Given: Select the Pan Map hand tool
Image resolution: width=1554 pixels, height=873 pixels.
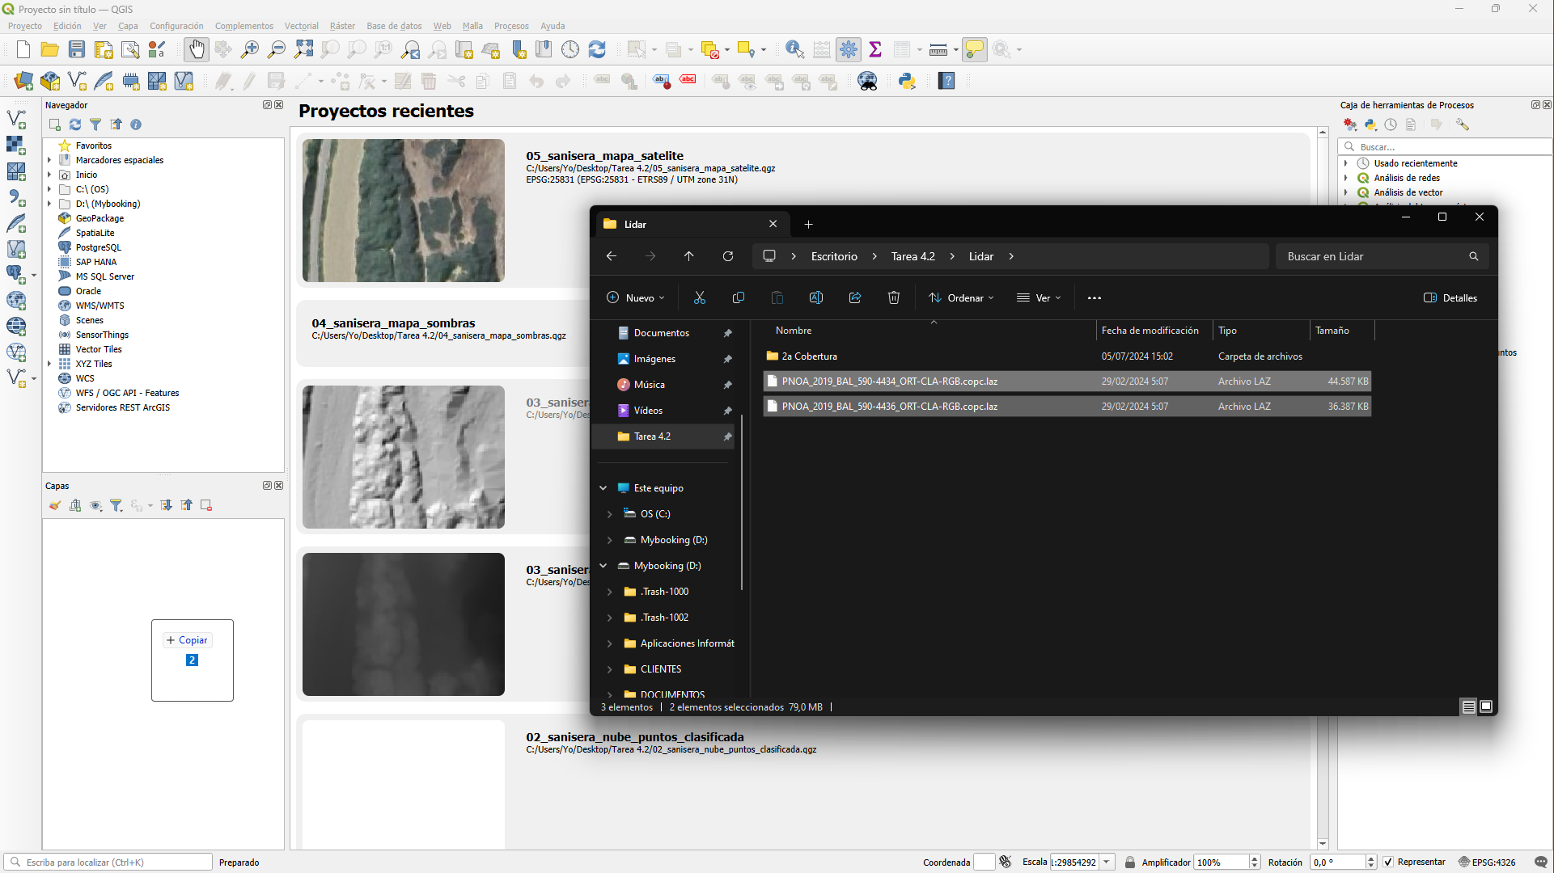Looking at the screenshot, I should click(x=196, y=50).
